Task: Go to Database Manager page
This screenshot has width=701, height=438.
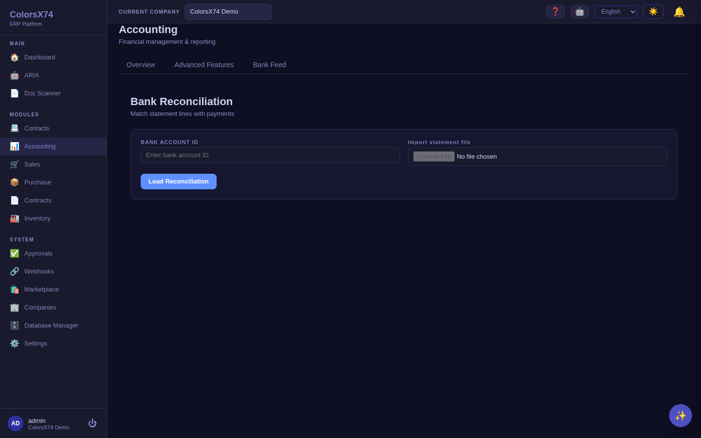Action: tap(54, 326)
